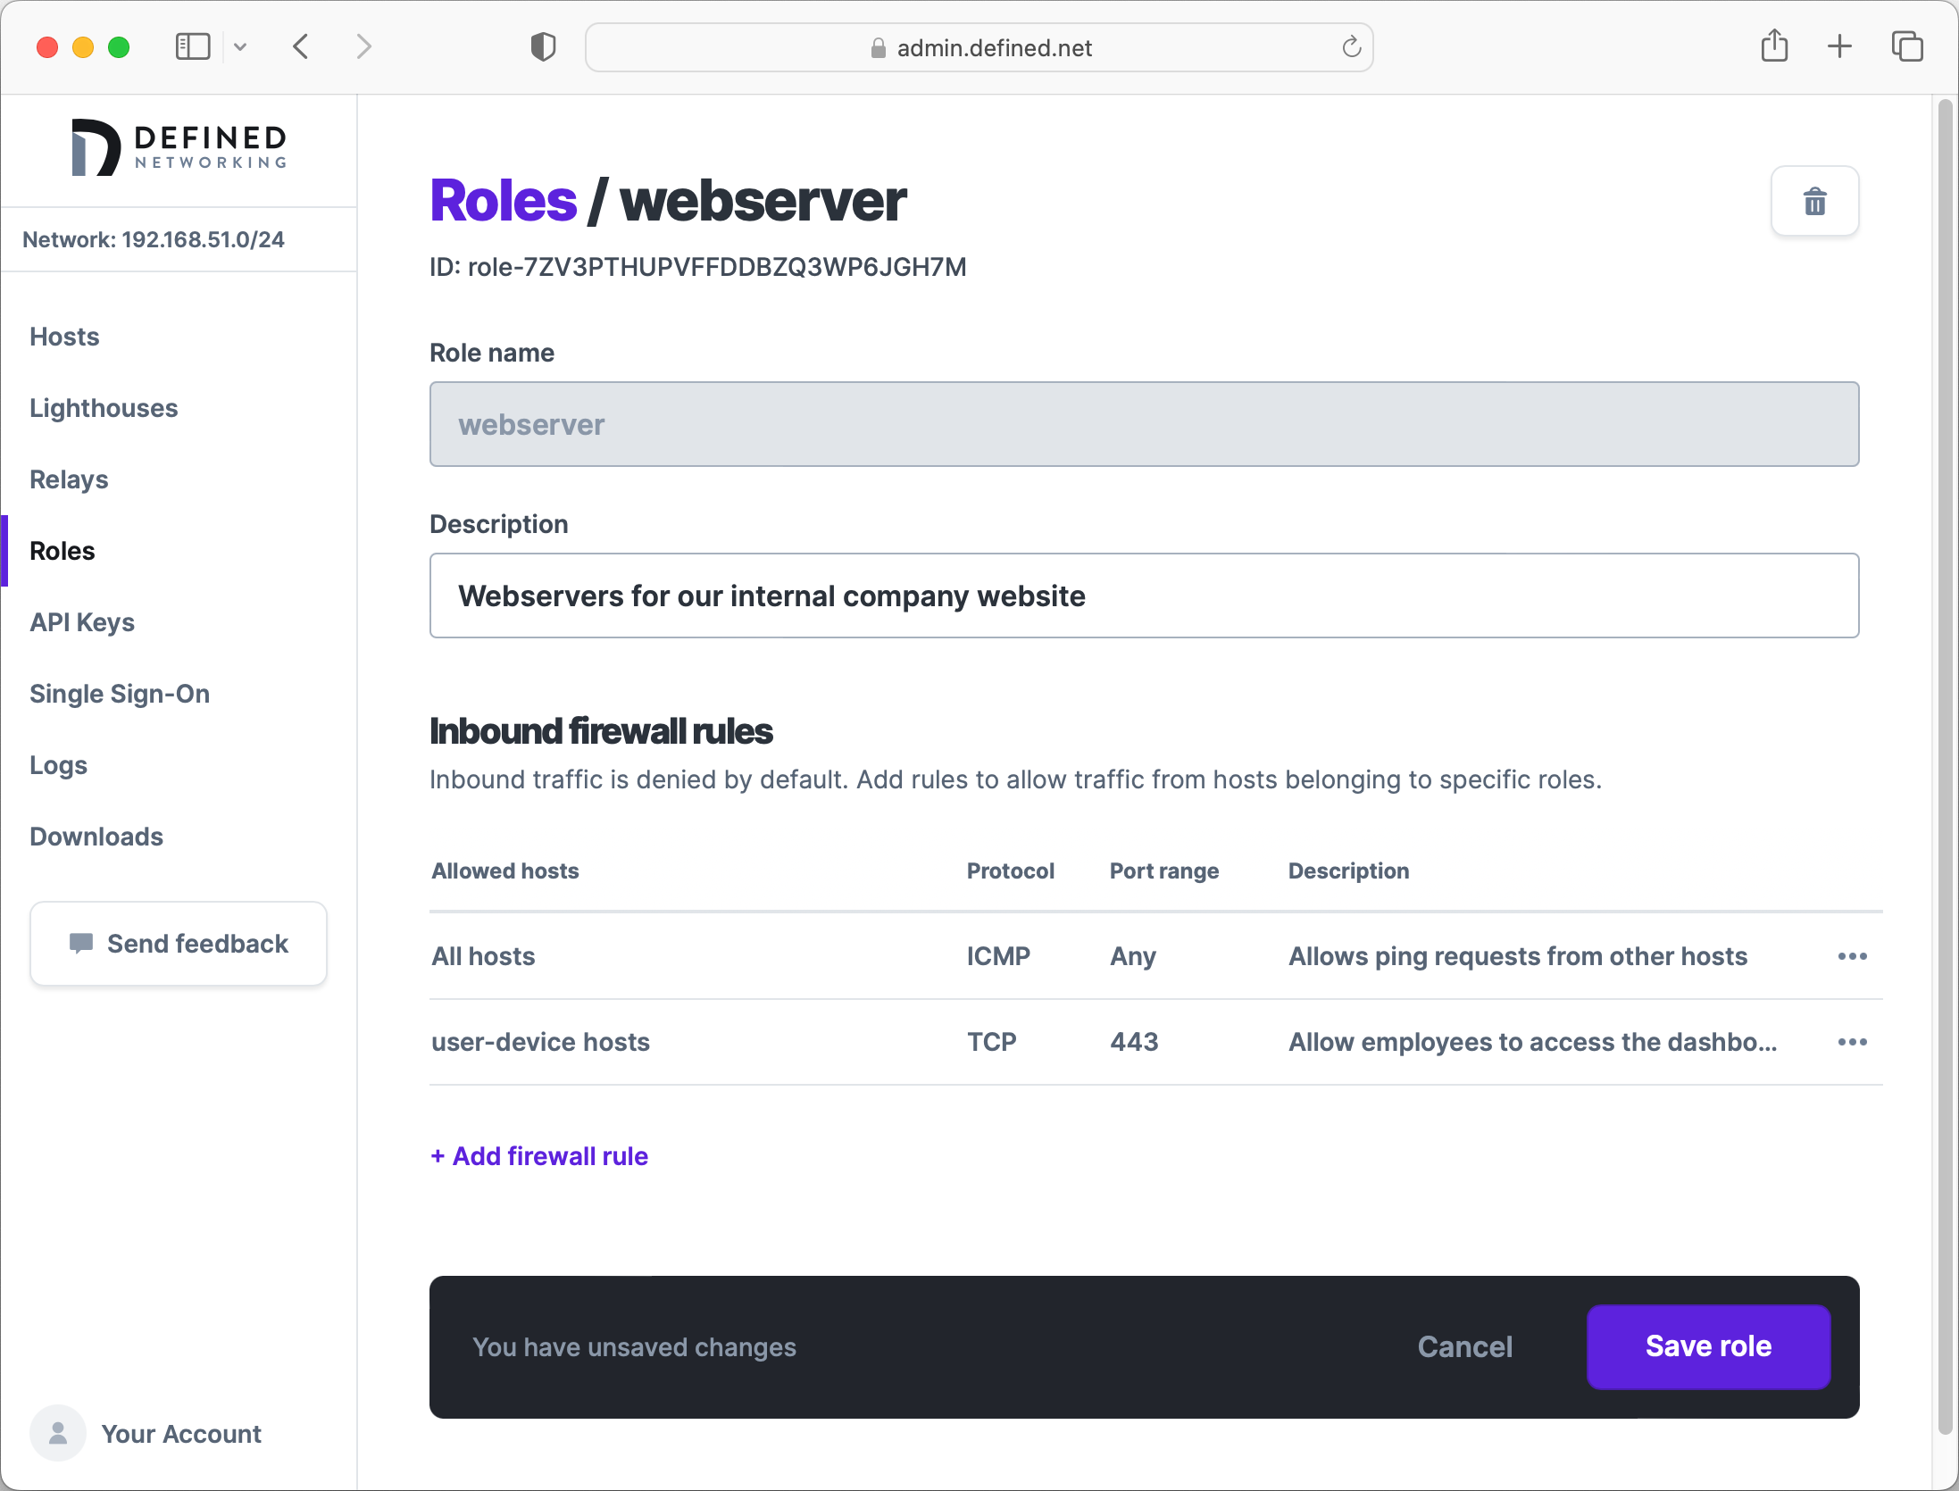Cancel the unsaved changes
The height and width of the screenshot is (1491, 1959).
click(1465, 1346)
